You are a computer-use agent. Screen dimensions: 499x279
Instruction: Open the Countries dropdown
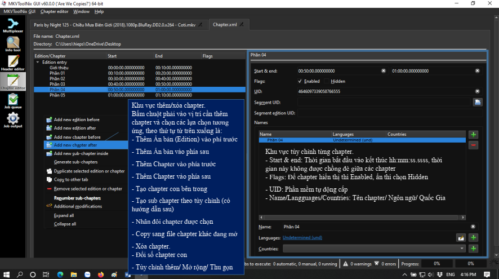(x=374, y=249)
